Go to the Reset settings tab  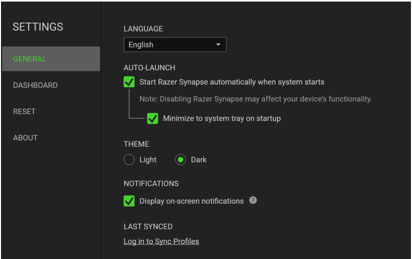[24, 111]
